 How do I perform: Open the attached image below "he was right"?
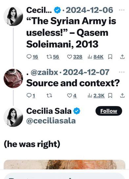pyautogui.click(x=64, y=165)
